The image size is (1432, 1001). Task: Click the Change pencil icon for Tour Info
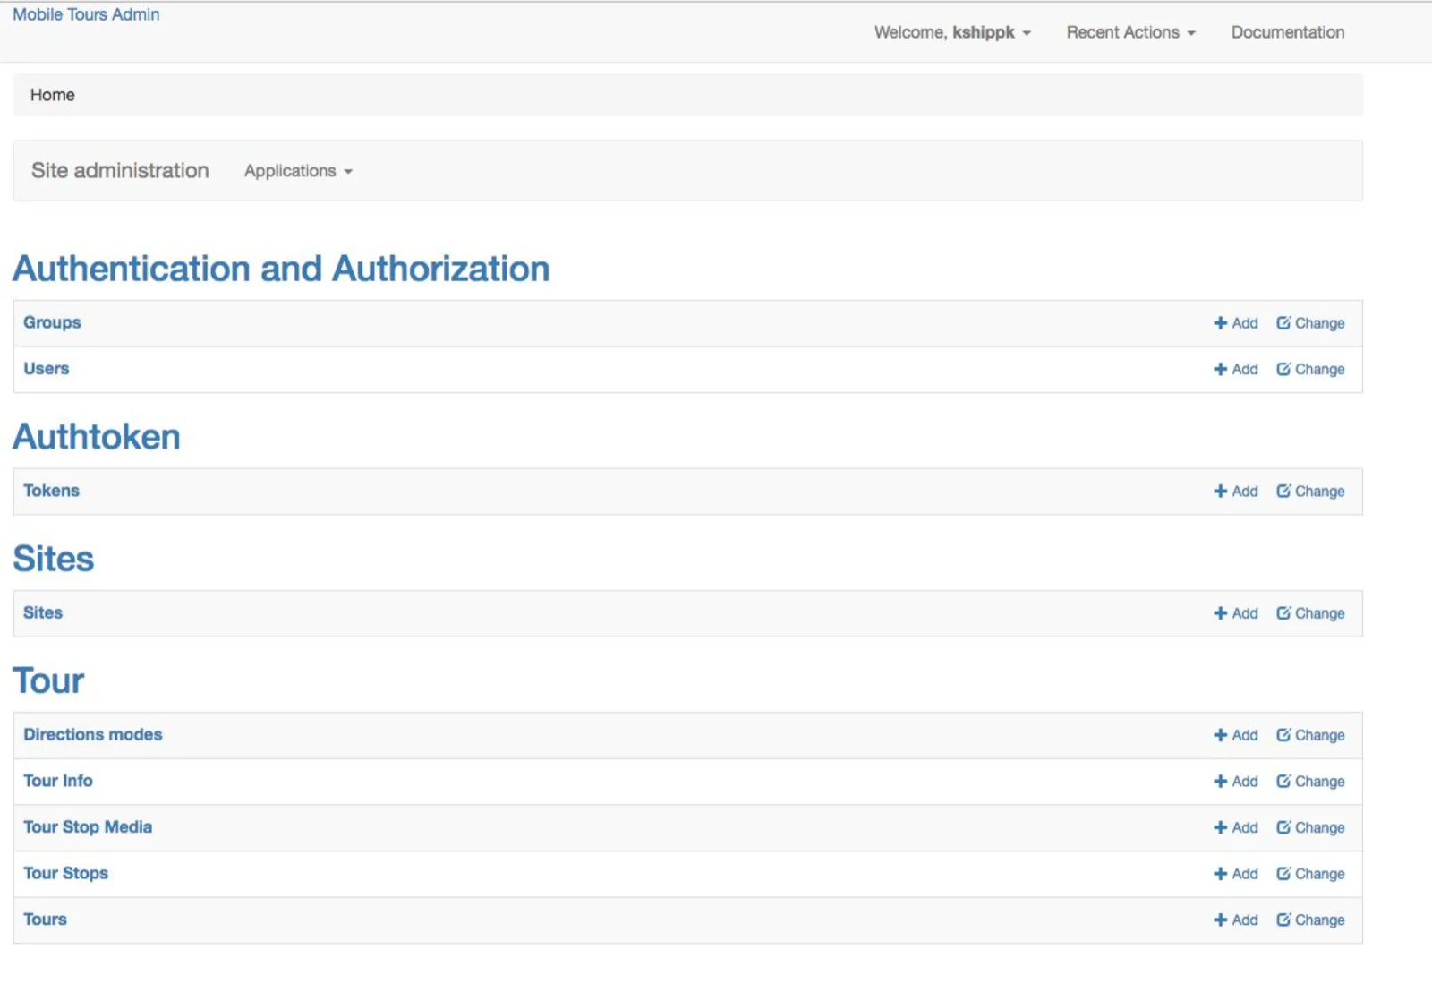1283,781
